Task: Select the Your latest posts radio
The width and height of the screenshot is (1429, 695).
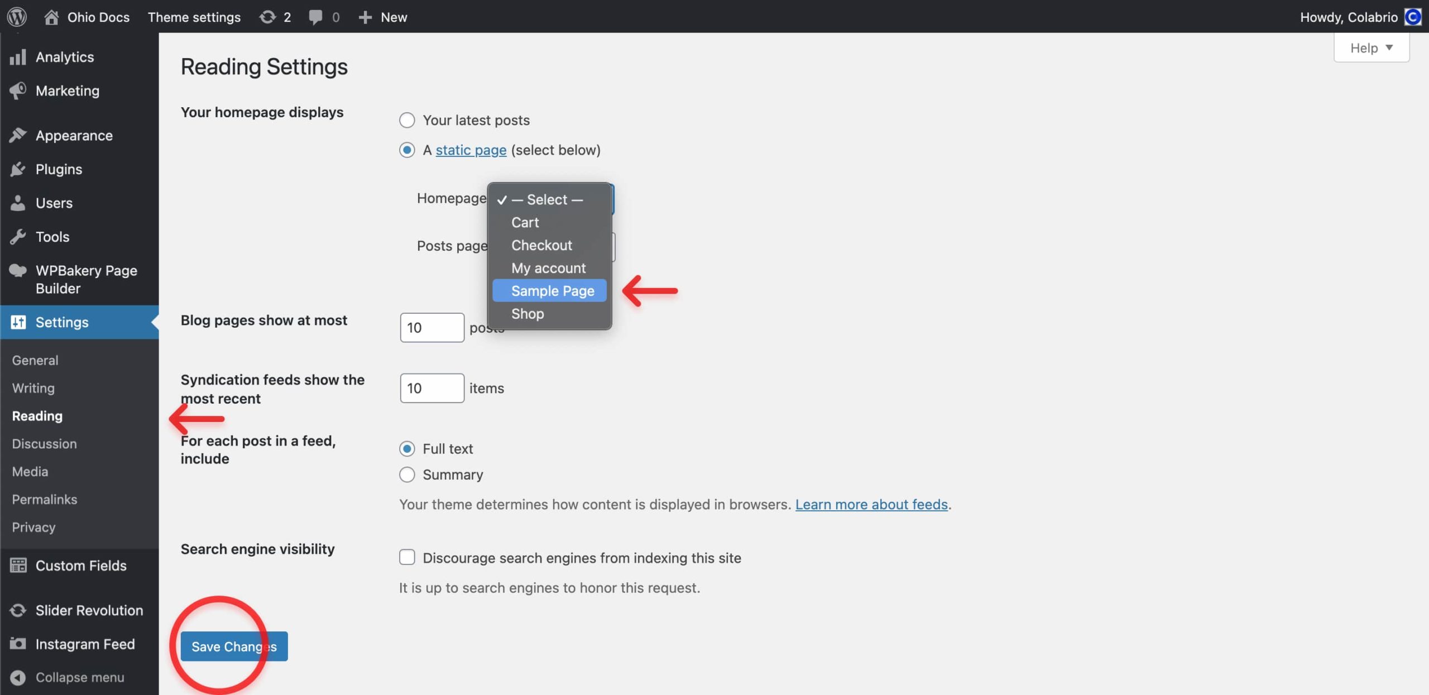Action: coord(407,120)
